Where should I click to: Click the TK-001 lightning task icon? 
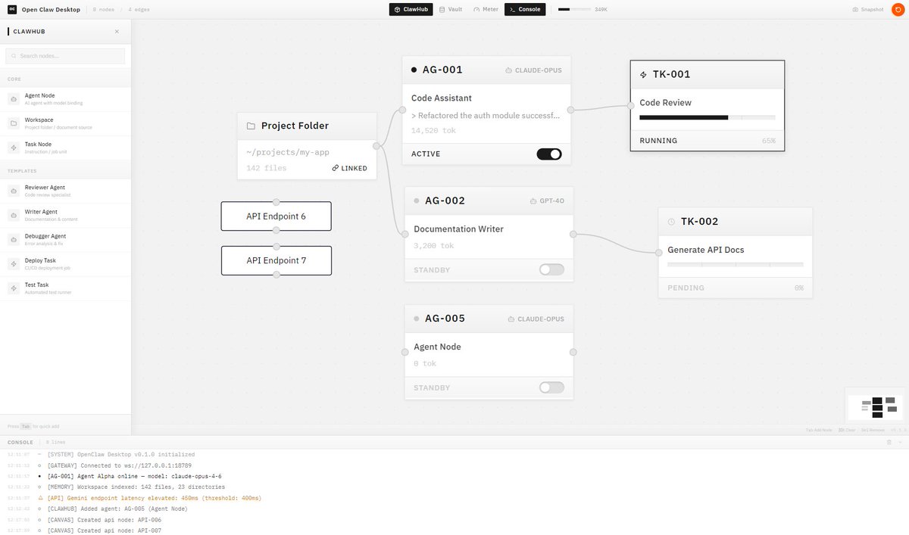[x=644, y=75]
